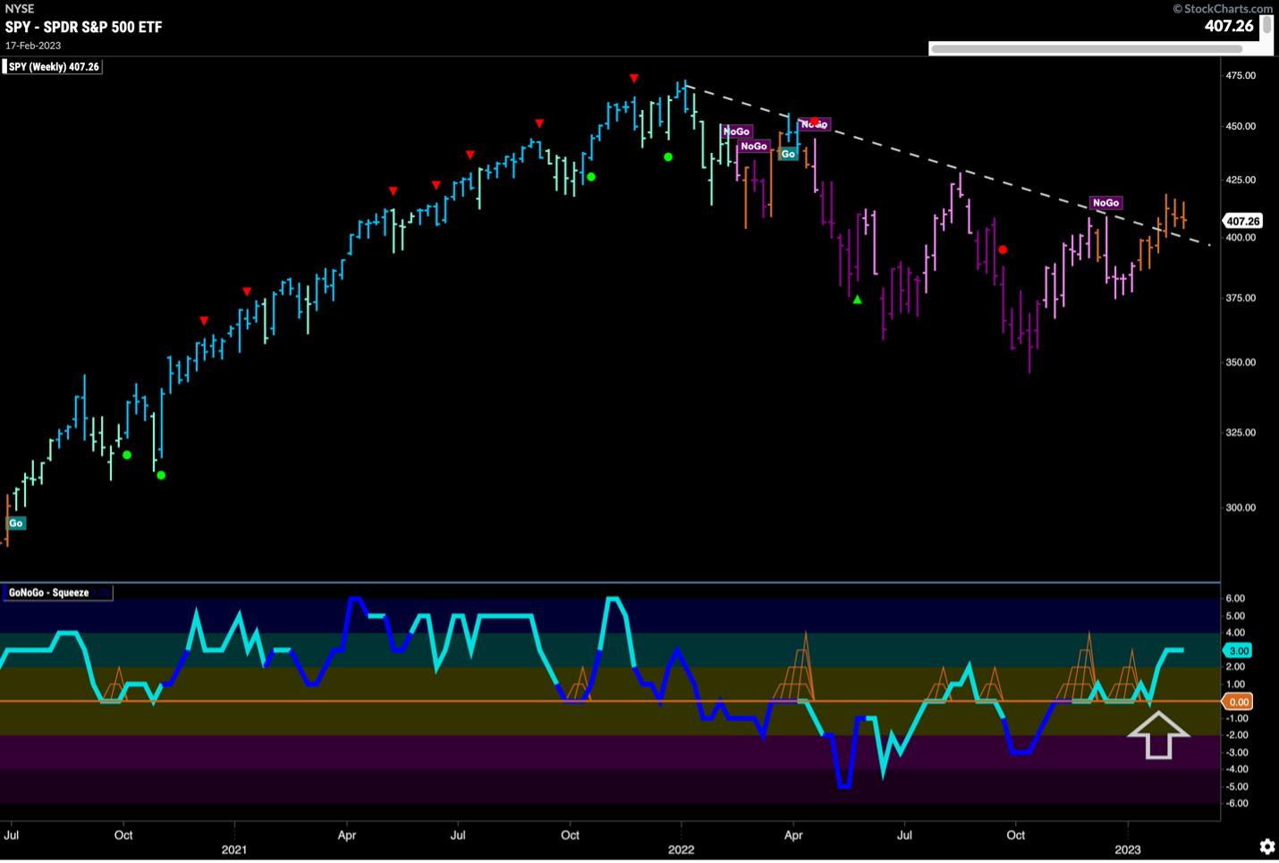Click the teal Go badge near April 2022

click(x=788, y=154)
